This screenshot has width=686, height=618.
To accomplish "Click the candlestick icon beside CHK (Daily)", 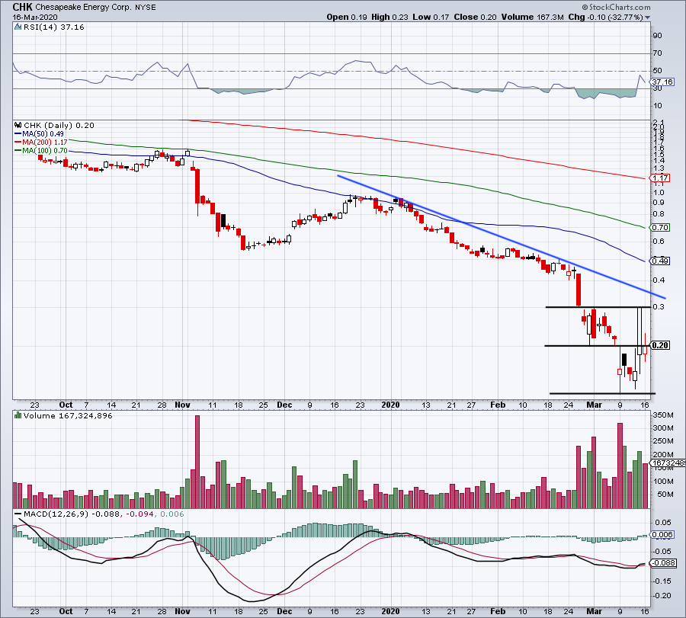I will click(x=17, y=125).
